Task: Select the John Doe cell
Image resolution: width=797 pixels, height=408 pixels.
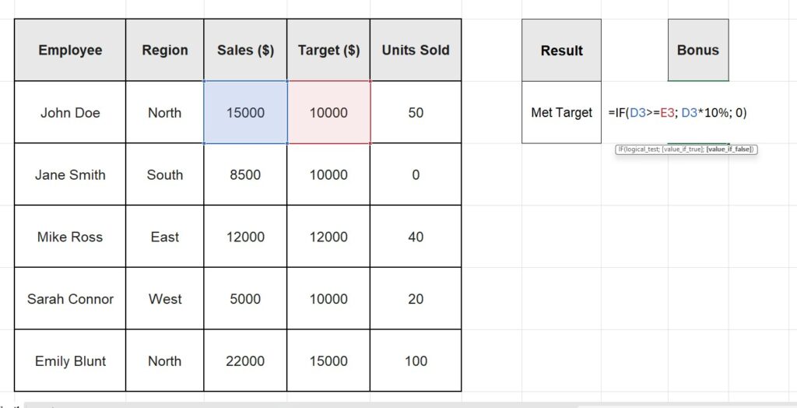Action: (x=70, y=113)
